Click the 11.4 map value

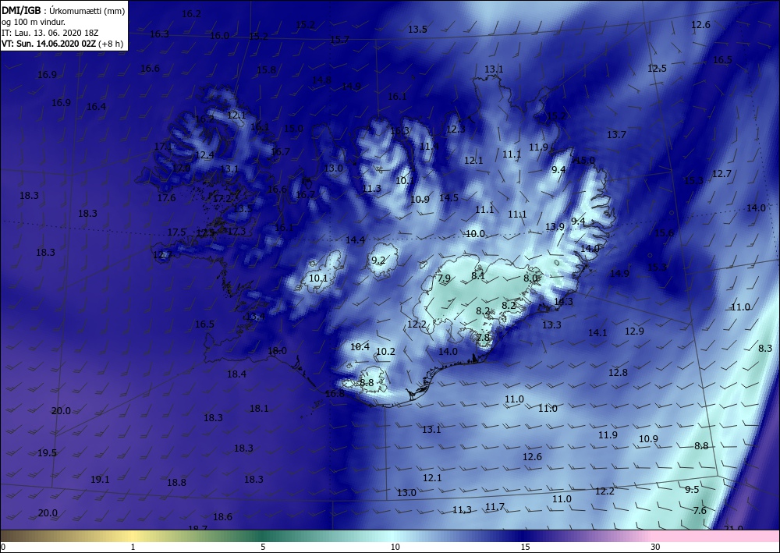pyautogui.click(x=429, y=147)
